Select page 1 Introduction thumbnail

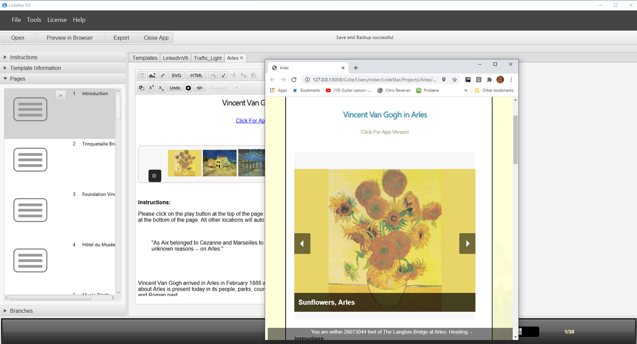click(x=30, y=109)
